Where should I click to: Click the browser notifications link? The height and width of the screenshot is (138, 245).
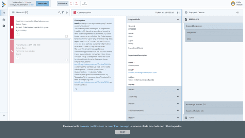92,126
